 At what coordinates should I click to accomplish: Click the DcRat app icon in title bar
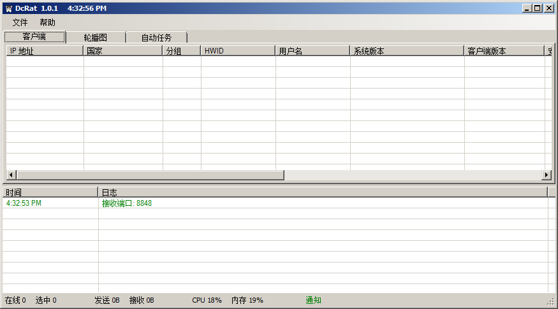pos(8,8)
